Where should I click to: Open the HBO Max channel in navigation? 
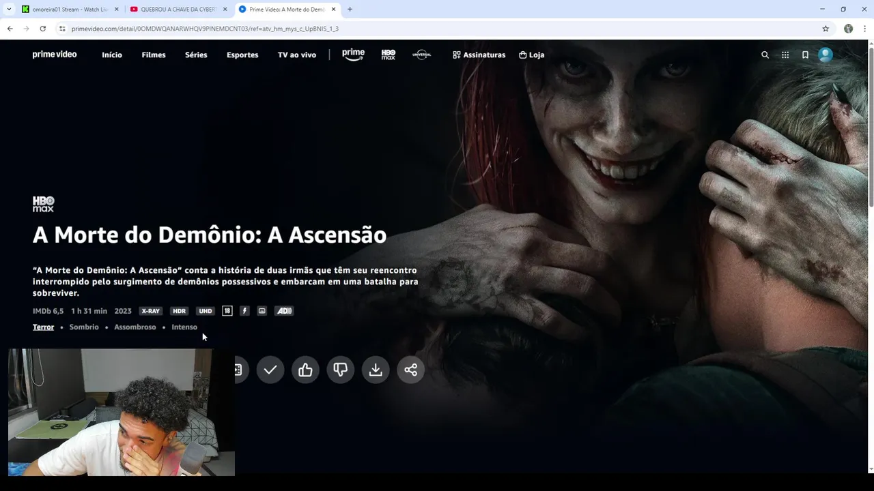point(389,55)
